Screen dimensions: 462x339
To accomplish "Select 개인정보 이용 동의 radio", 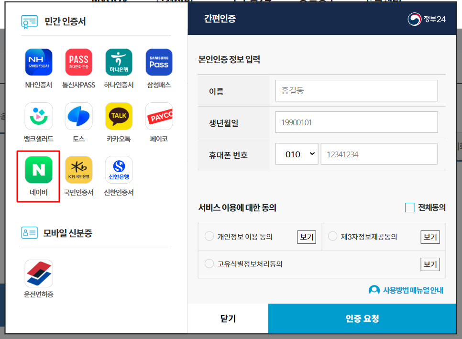I will pyautogui.click(x=209, y=236).
